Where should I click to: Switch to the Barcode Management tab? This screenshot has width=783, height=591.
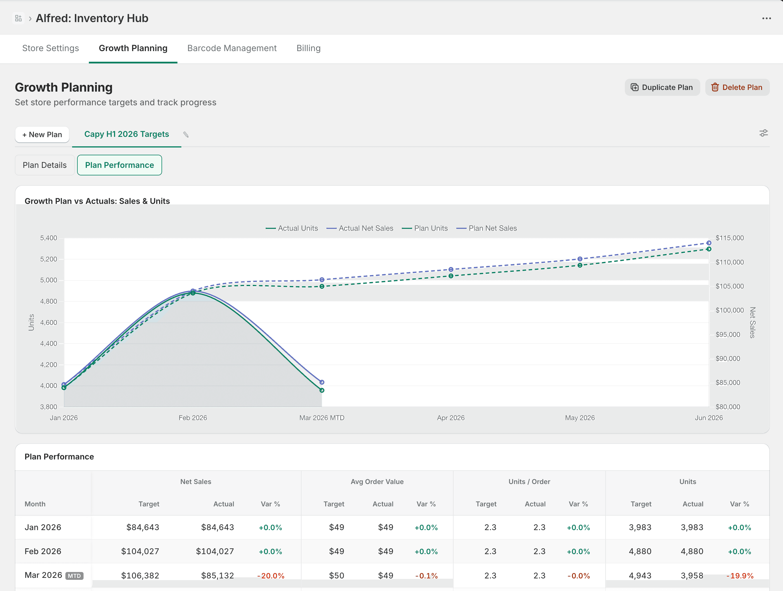[232, 48]
